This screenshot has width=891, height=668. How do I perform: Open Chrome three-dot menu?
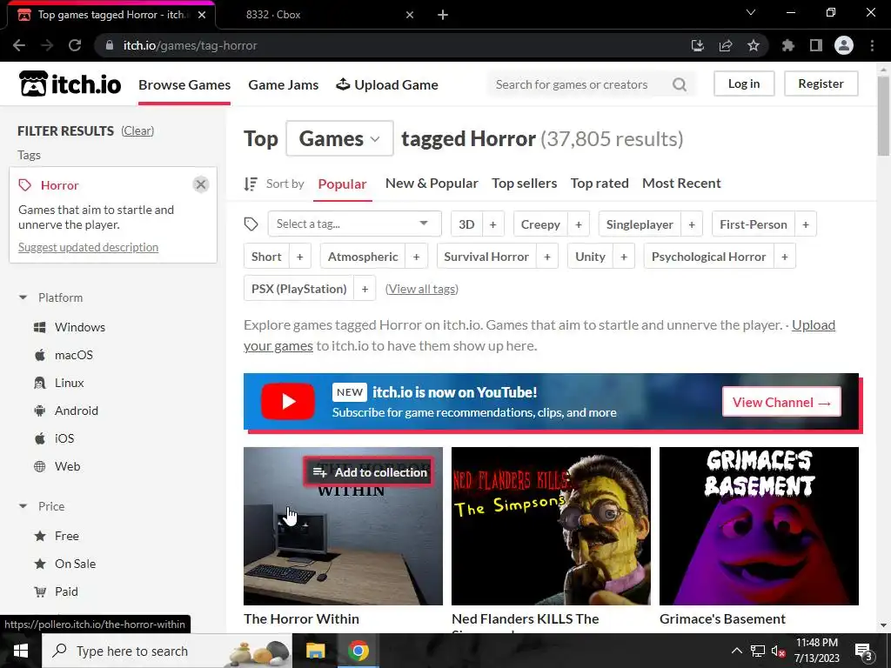[x=872, y=45]
